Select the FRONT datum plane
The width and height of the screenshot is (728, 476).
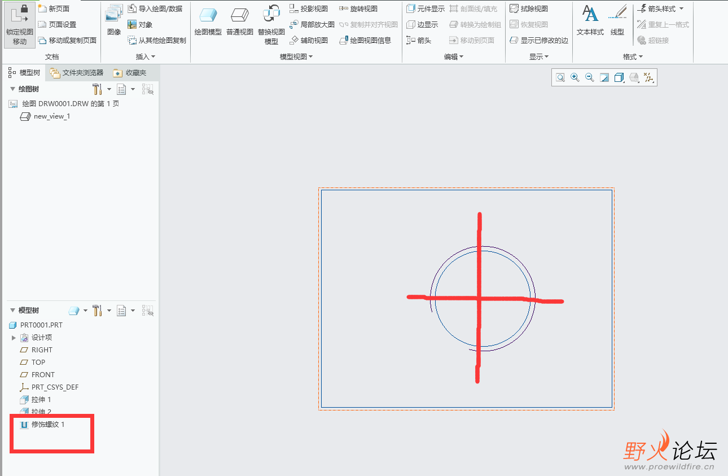38,375
